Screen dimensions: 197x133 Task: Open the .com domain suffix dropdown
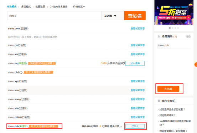(113, 16)
